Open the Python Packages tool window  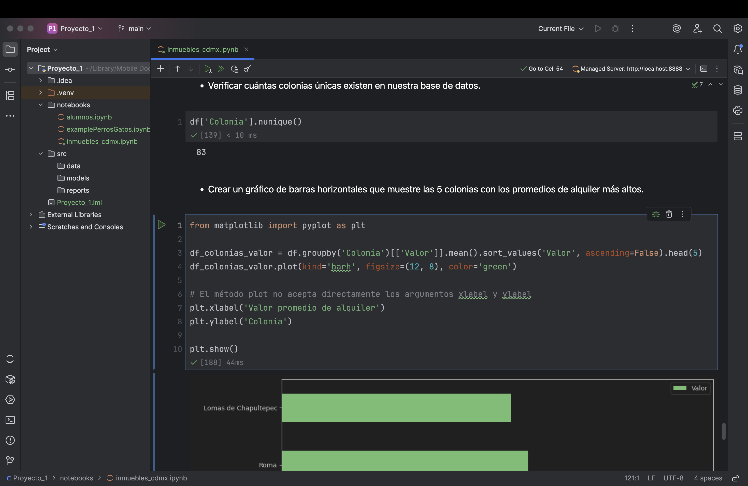coord(10,379)
